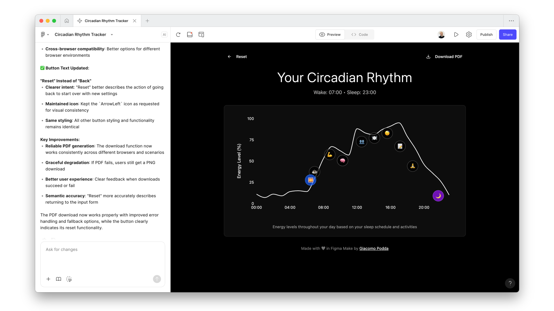Open the Giacomo Podda link
Screen dimensions: 554x311
click(374, 249)
